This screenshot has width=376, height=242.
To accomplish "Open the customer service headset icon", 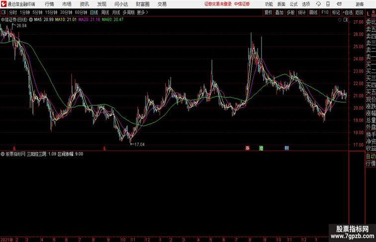I will point(318,4).
